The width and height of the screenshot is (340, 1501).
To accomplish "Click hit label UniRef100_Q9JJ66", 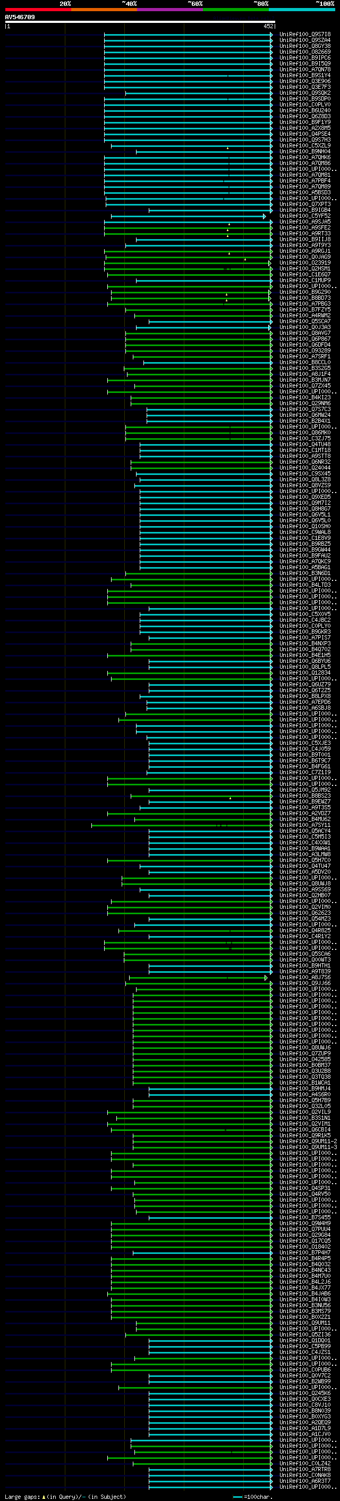I will pos(305,983).
